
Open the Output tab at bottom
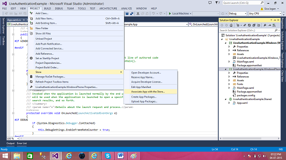pyautogui.click(x=10, y=143)
